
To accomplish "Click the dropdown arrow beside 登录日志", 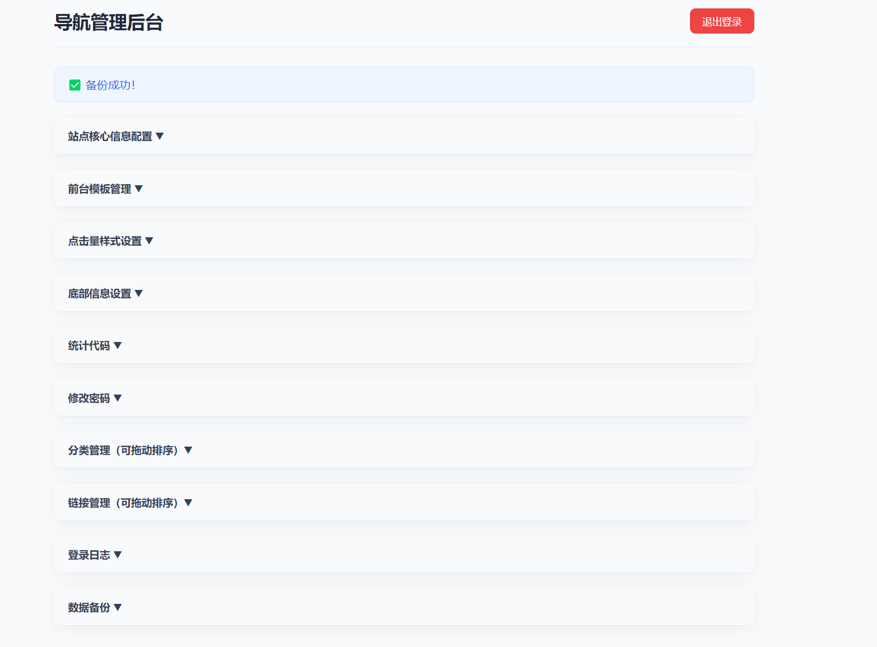I will pos(118,555).
